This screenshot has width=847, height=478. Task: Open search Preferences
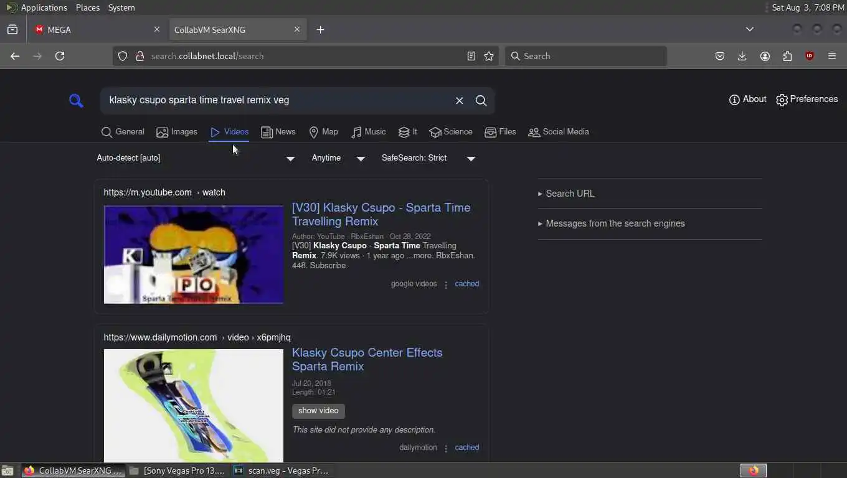point(807,100)
